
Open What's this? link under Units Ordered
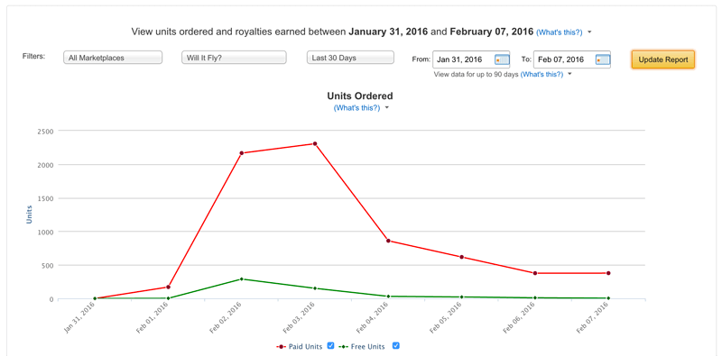click(356, 108)
